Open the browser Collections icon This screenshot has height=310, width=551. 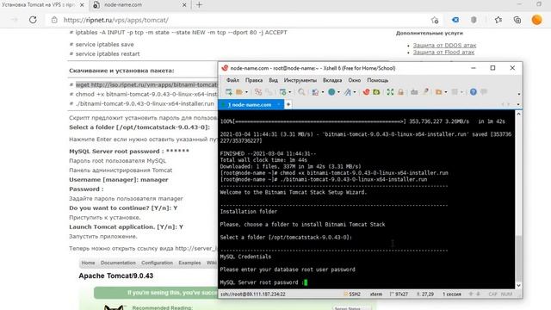(517, 20)
